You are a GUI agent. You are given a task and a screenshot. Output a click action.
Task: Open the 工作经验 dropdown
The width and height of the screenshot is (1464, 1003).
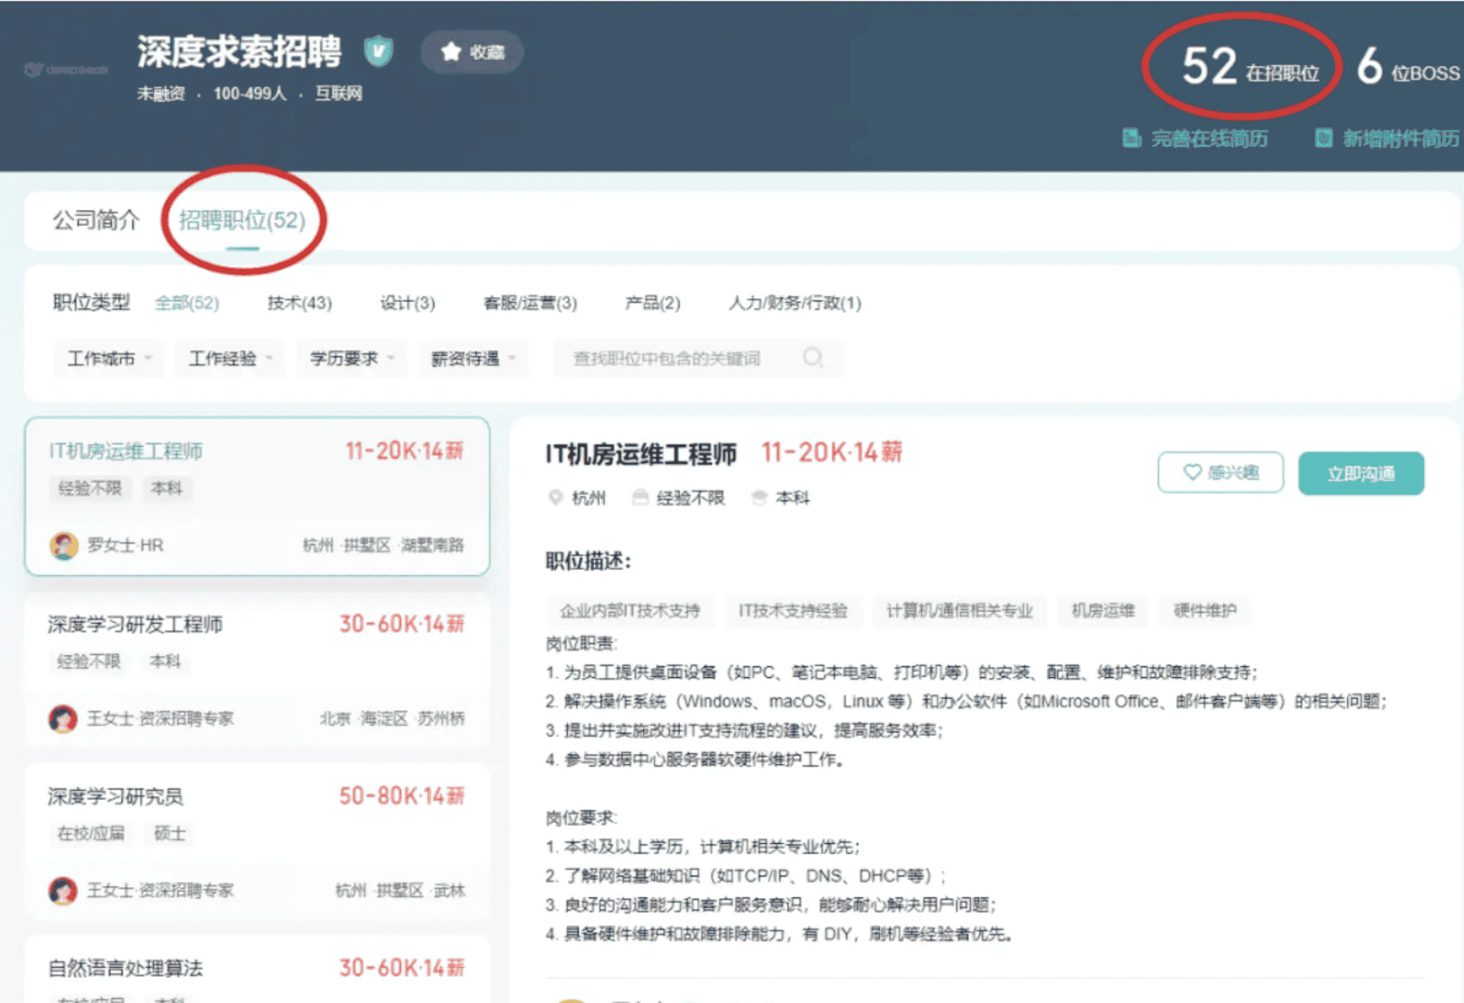230,359
